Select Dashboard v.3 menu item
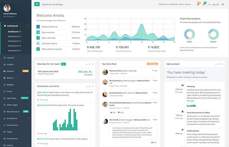Viewport: 229px width, 147px height. click(x=14, y=41)
